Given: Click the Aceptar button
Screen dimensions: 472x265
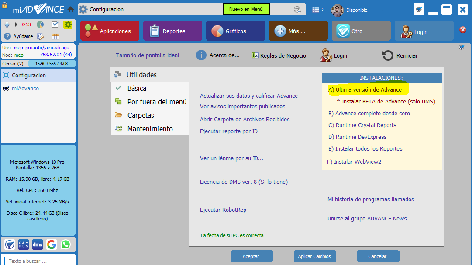Looking at the screenshot, I should pyautogui.click(x=252, y=256).
